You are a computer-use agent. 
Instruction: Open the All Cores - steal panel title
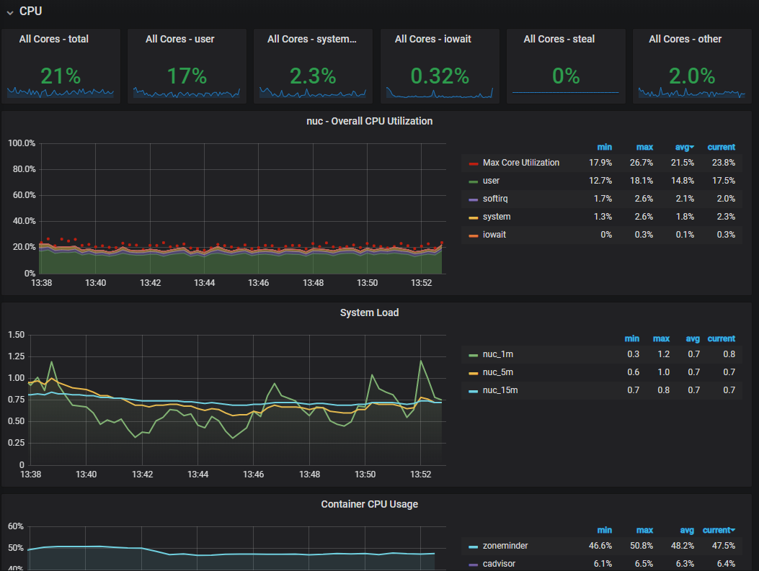559,39
